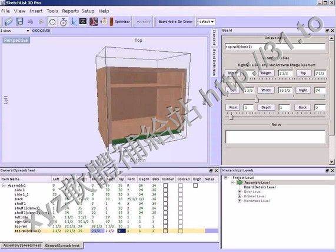The width and height of the screenshot is (336, 252).
Task: Expand the Door Level tree node
Action: (239, 191)
